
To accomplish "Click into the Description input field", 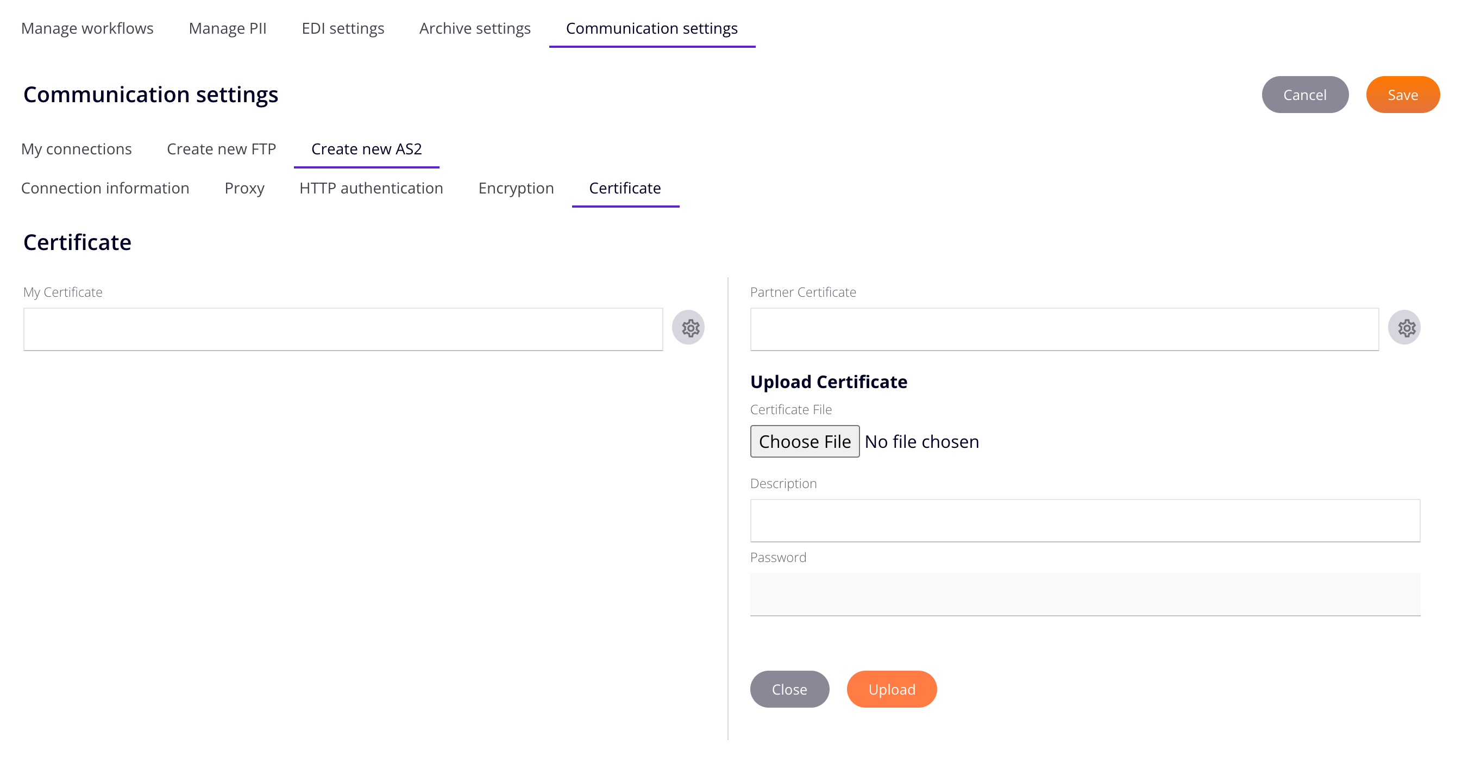I will point(1086,519).
